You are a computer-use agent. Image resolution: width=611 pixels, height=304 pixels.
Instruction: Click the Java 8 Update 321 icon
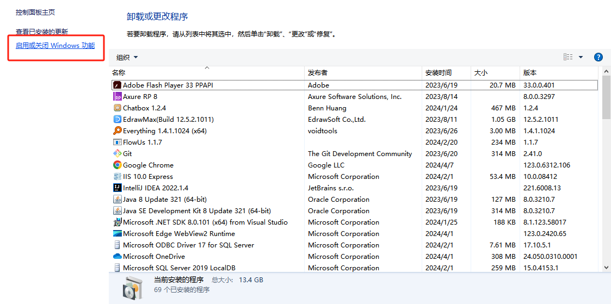pos(117,199)
